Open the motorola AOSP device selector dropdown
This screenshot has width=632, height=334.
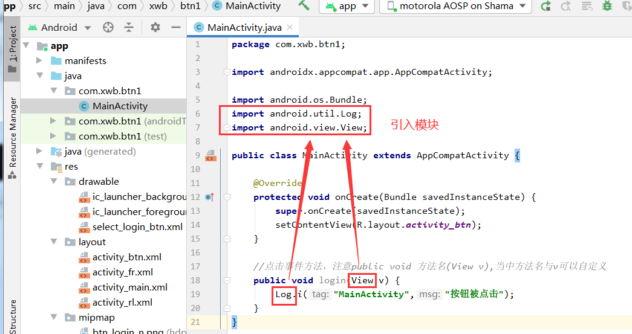tap(455, 6)
